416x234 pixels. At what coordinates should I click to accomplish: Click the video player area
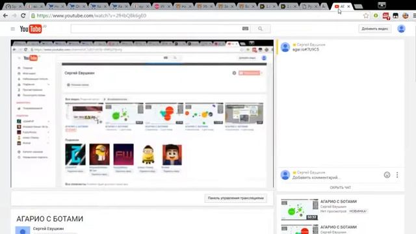[142, 114]
